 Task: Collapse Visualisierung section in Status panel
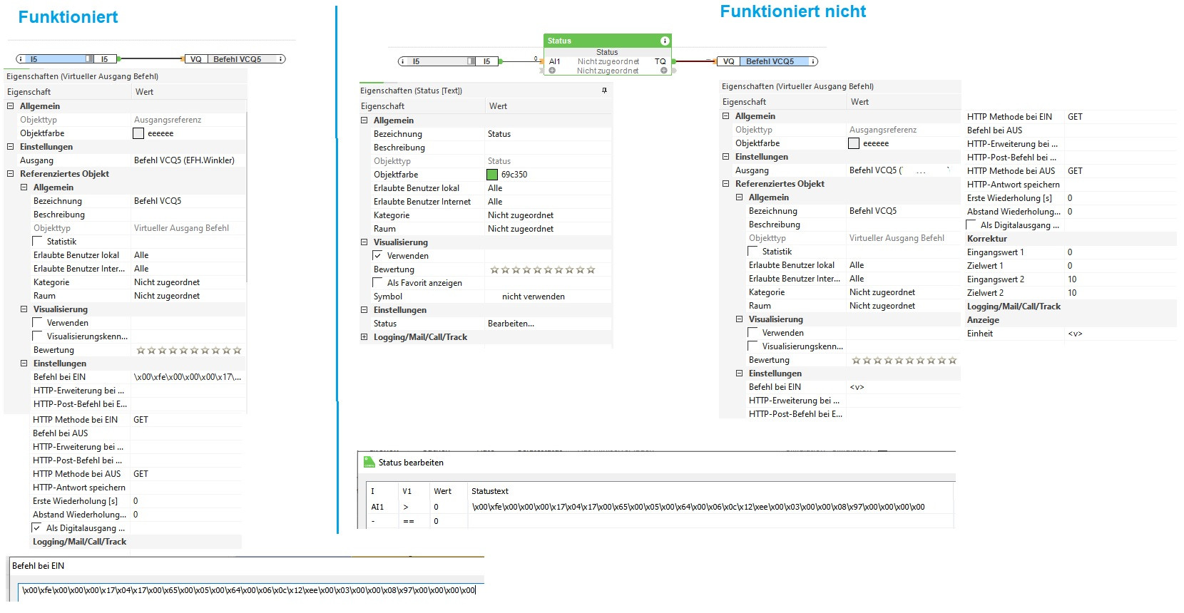pos(364,242)
